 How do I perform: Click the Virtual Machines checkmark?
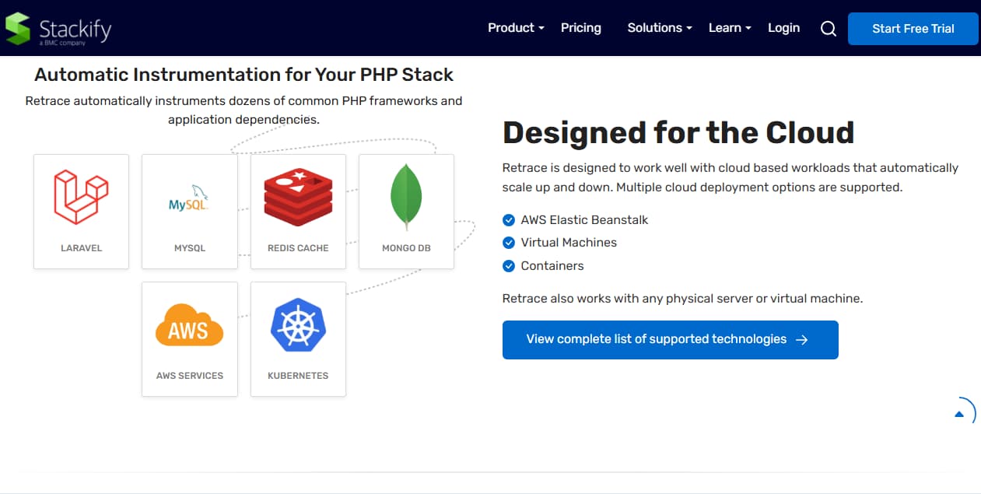click(509, 243)
